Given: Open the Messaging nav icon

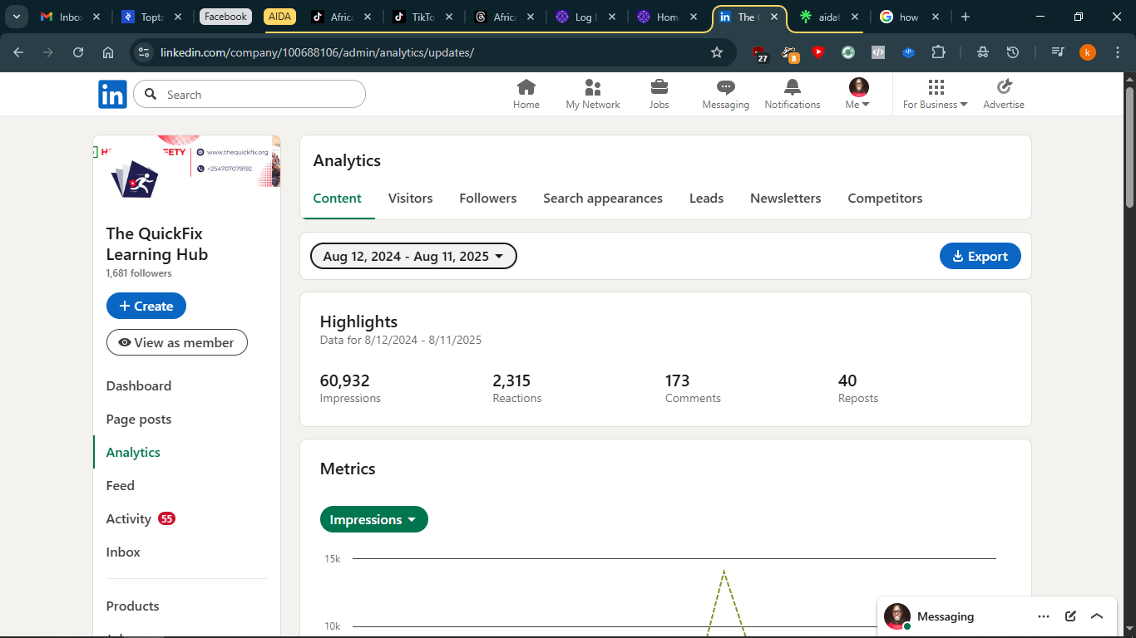Looking at the screenshot, I should 725,88.
